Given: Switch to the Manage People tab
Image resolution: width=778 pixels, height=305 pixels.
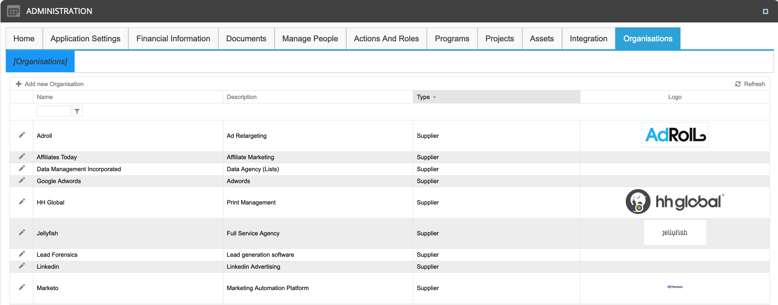Looking at the screenshot, I should pos(310,39).
